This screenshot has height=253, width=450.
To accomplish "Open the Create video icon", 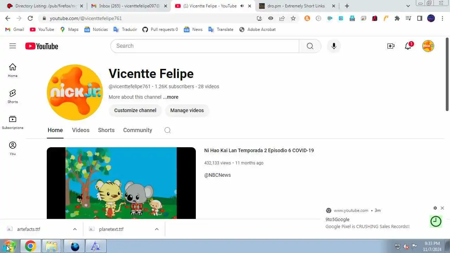I will coord(391,46).
